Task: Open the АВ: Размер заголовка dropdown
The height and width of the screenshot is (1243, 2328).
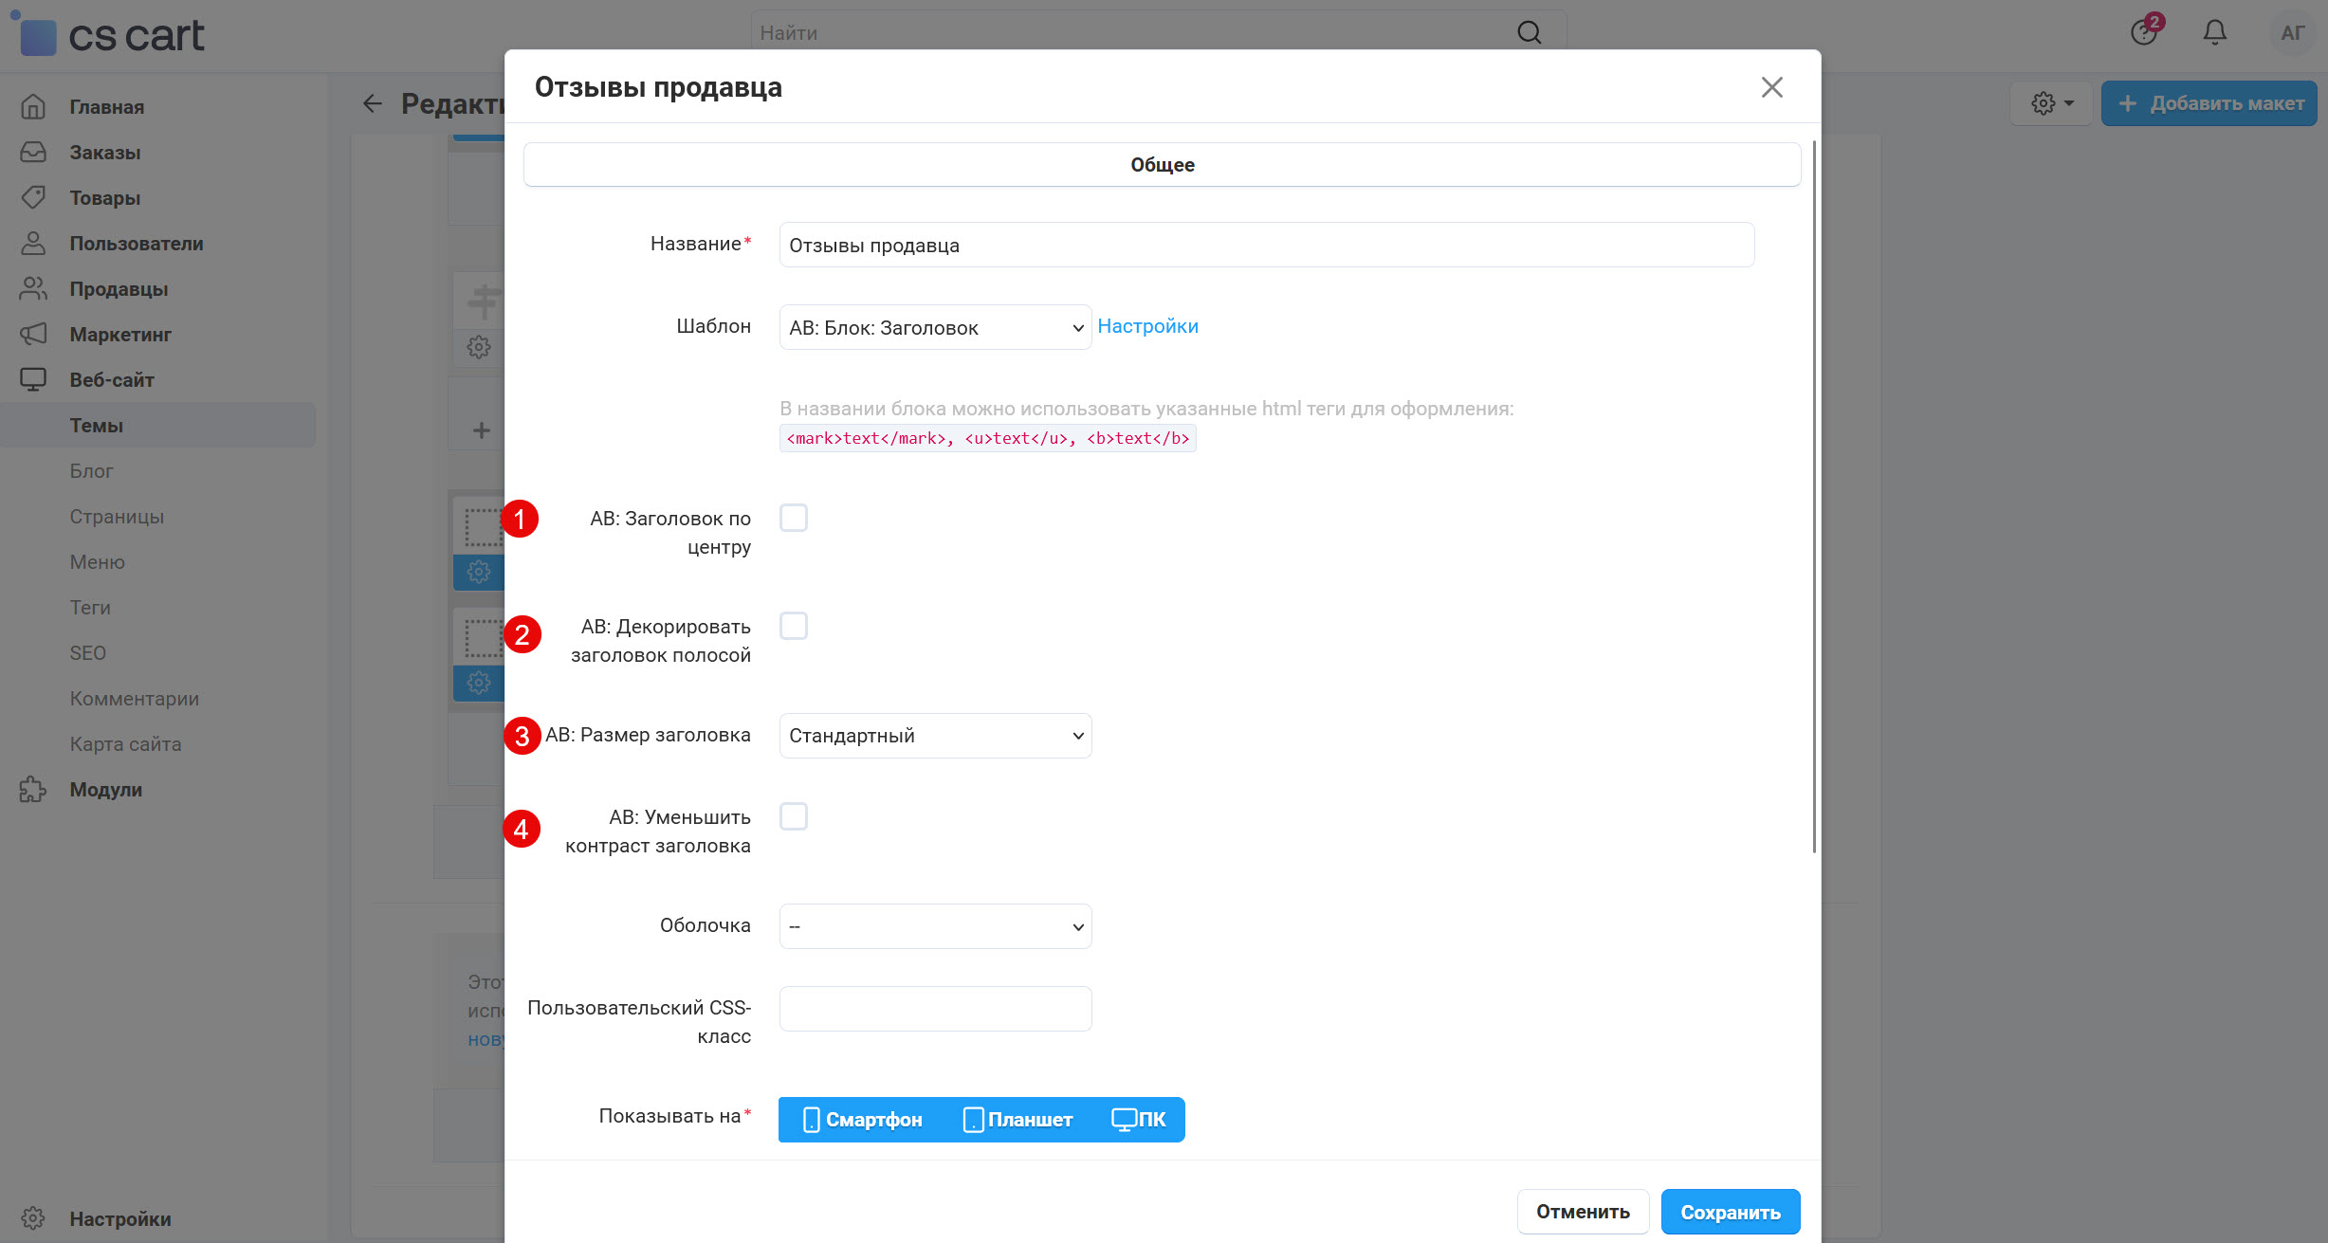Action: click(934, 735)
